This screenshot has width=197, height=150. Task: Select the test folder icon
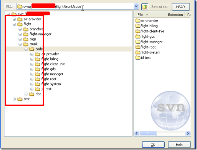point(20,99)
